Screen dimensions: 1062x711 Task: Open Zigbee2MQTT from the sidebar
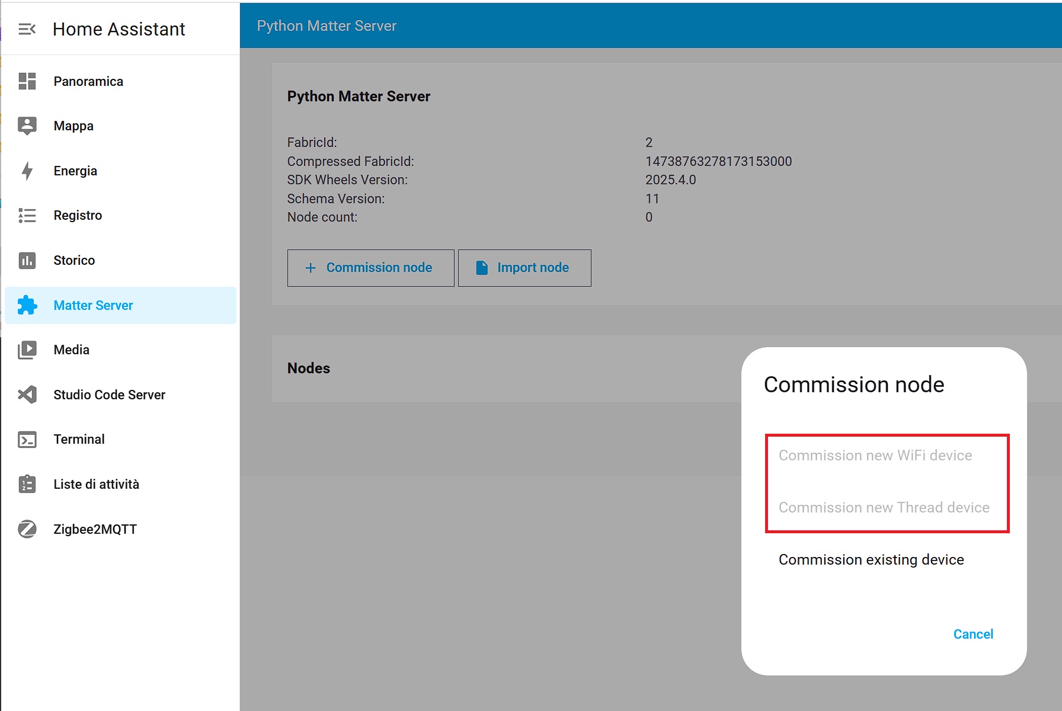120,529
